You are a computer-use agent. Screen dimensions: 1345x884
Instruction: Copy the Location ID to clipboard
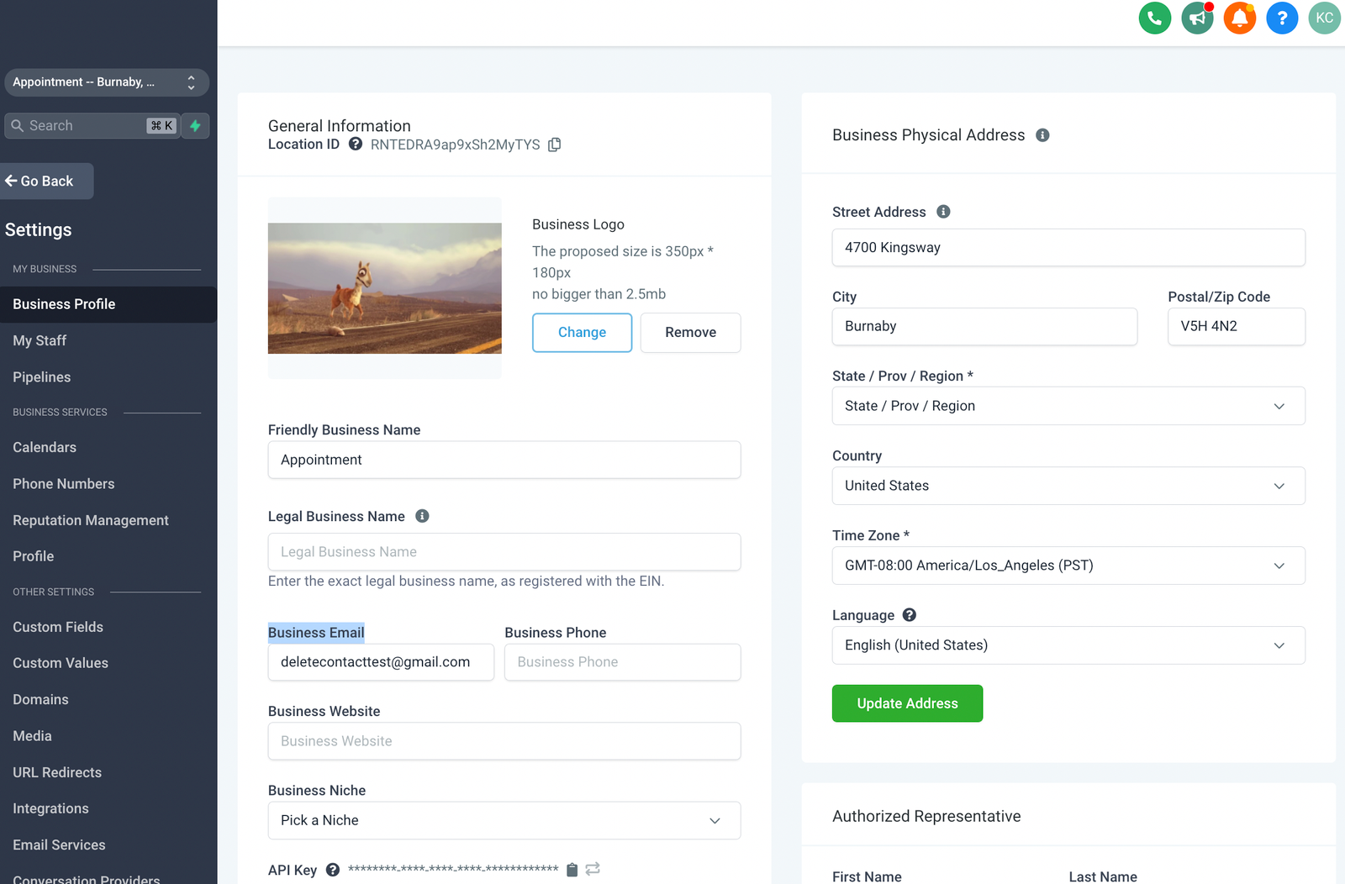coord(554,145)
